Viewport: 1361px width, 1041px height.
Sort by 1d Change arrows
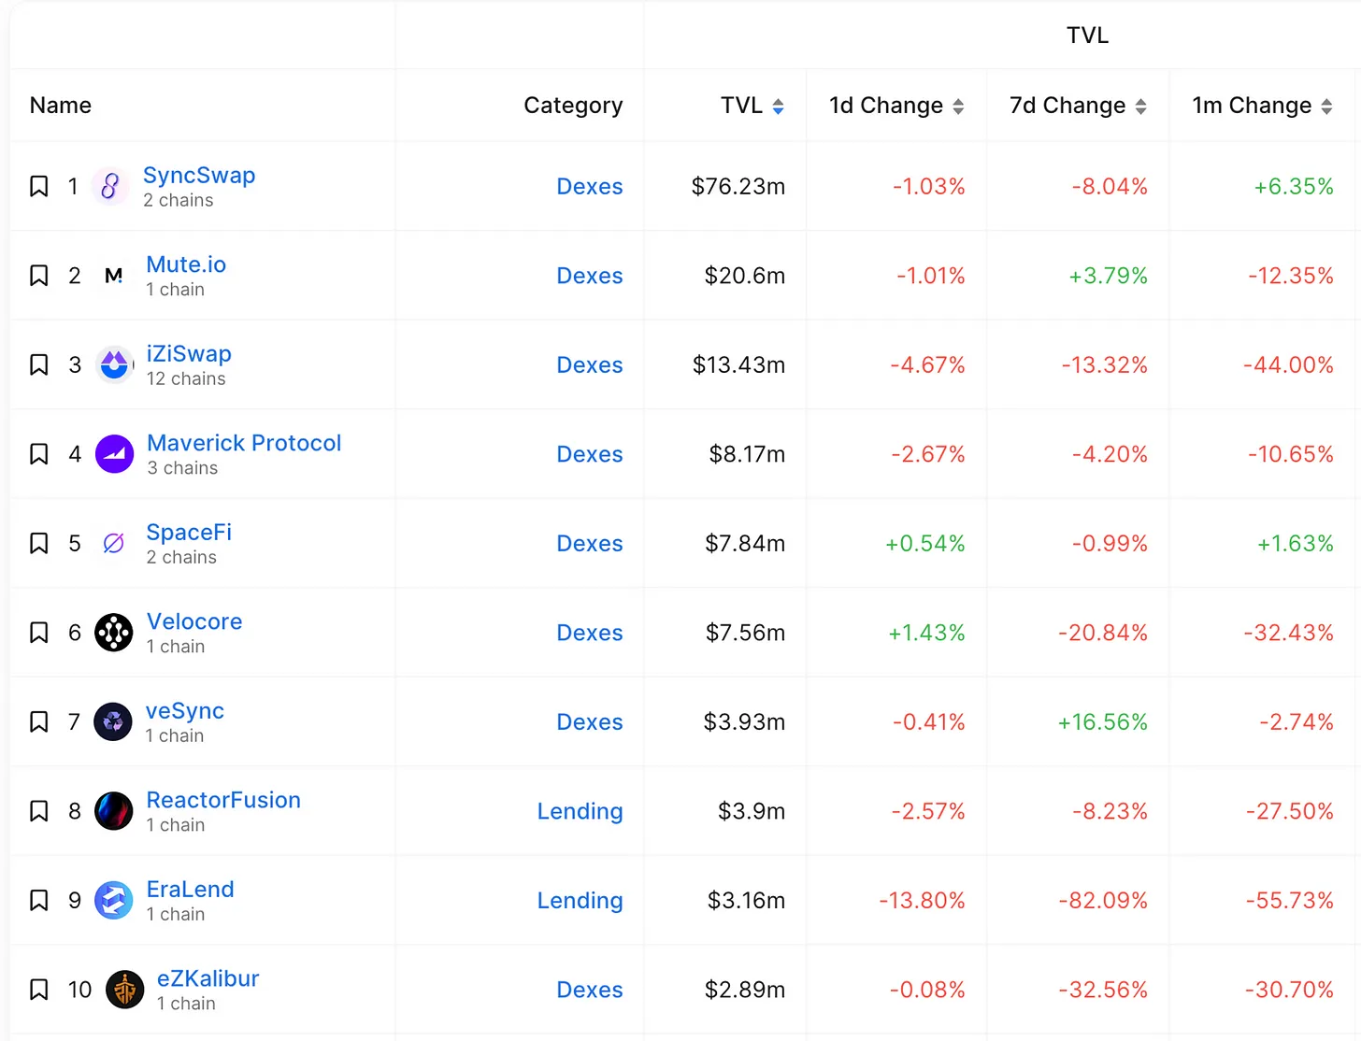click(x=958, y=107)
